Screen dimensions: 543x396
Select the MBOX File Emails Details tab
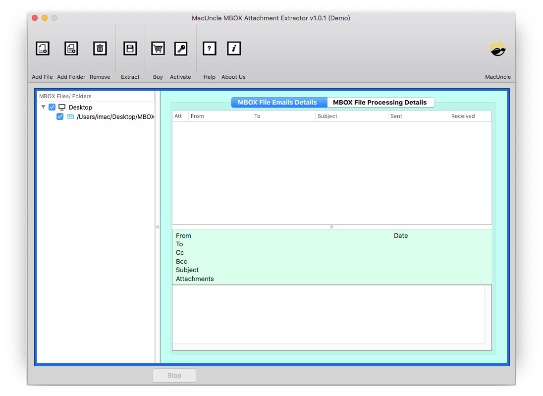(x=279, y=102)
